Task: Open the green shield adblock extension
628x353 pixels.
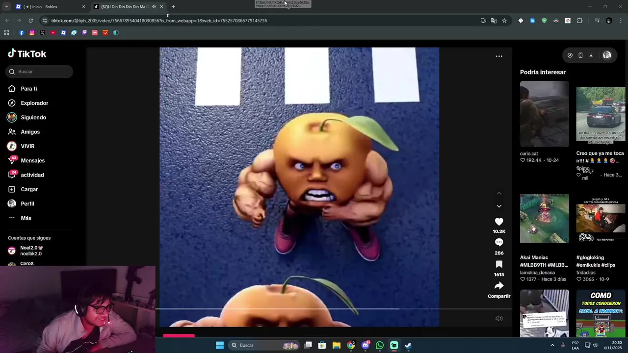Action: 544,21
